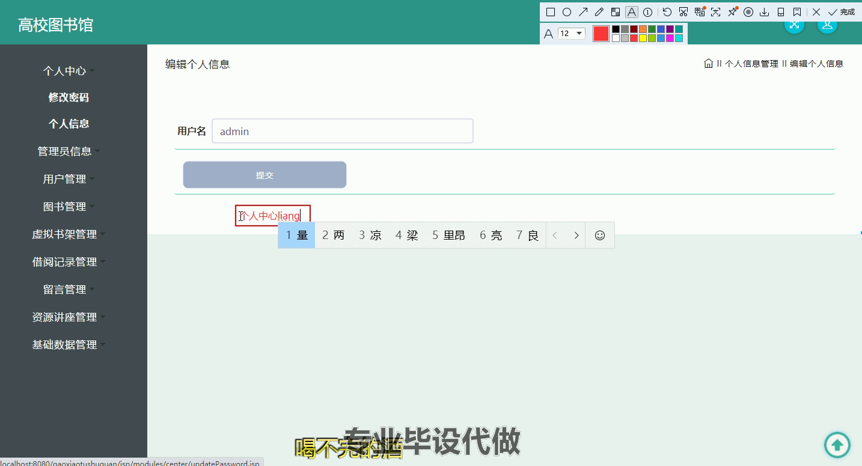The width and height of the screenshot is (862, 466).
Task: Choose IME candidate 1 量
Action: coord(296,235)
